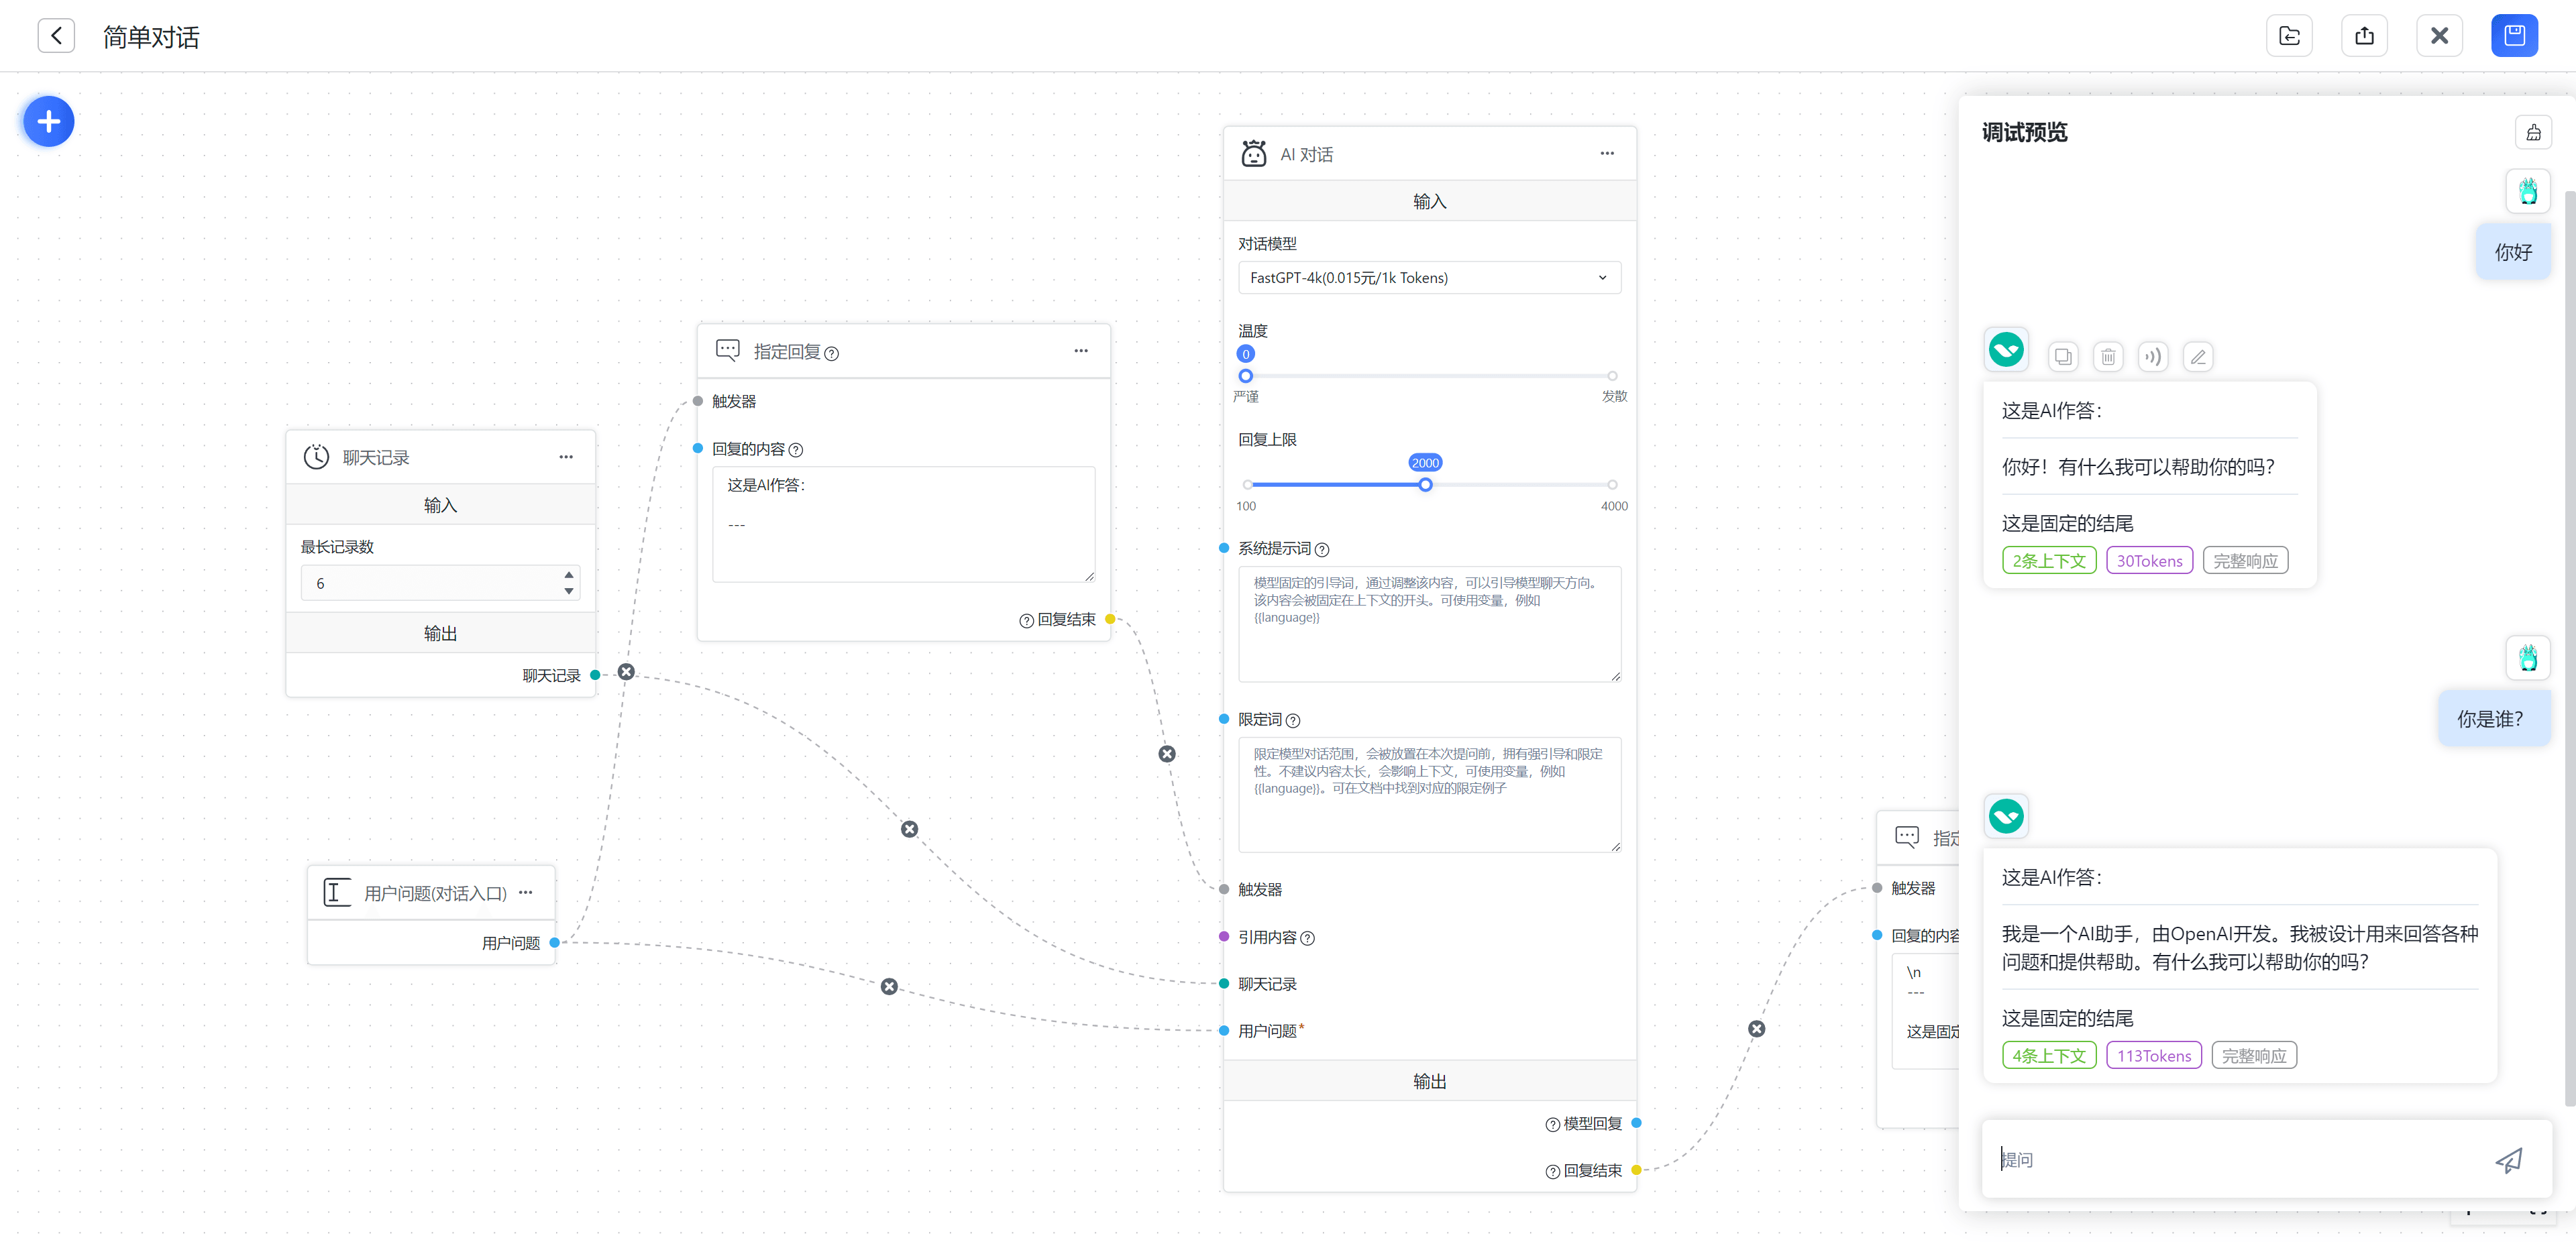Delete the first AI chat message

point(2108,357)
